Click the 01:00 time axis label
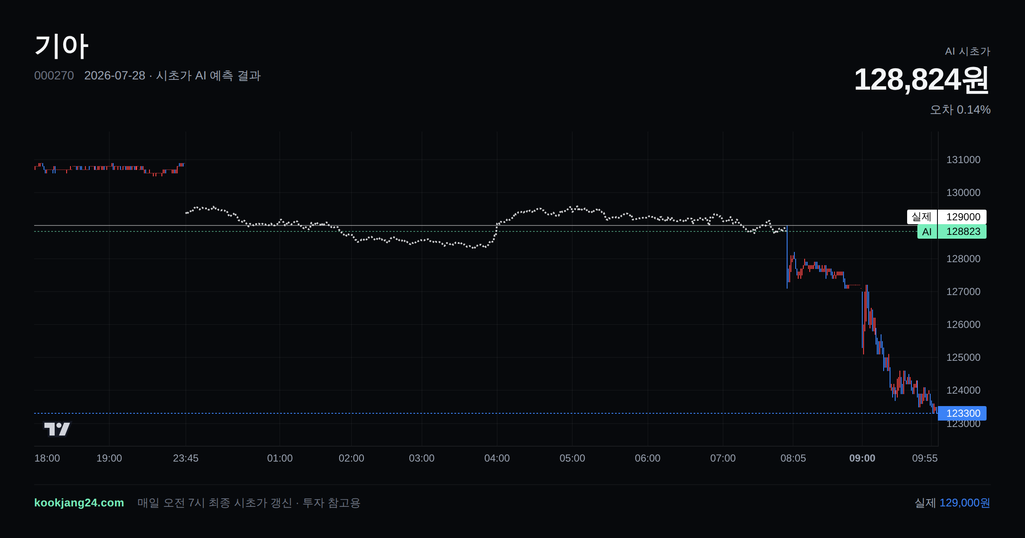 (x=280, y=458)
